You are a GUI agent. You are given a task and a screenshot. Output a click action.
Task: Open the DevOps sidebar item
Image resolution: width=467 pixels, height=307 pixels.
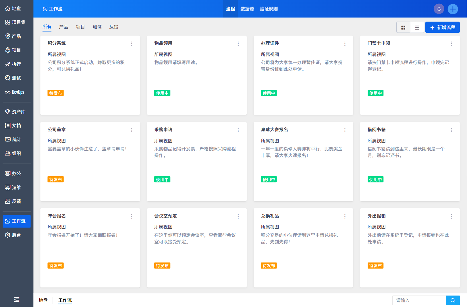(x=14, y=92)
